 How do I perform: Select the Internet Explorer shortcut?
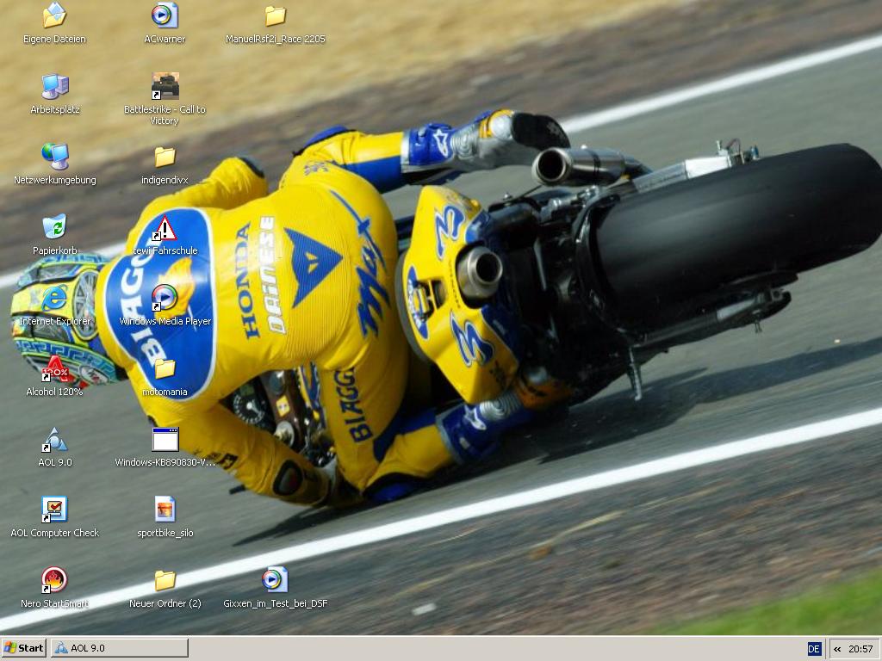pos(54,298)
